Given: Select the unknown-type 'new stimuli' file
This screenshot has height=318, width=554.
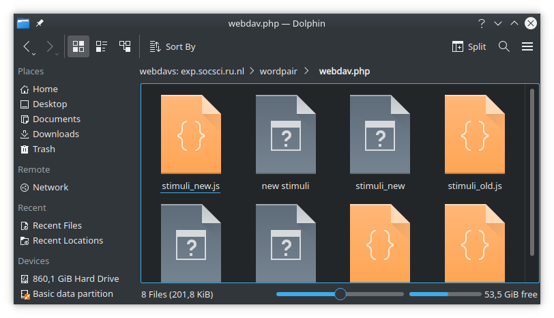Looking at the screenshot, I should pos(285,134).
